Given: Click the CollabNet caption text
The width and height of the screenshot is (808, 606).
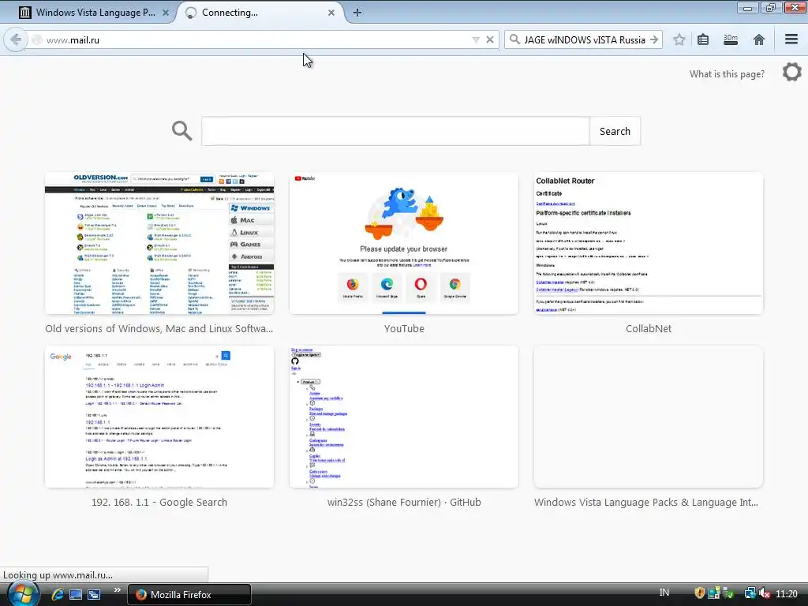Looking at the screenshot, I should (649, 329).
